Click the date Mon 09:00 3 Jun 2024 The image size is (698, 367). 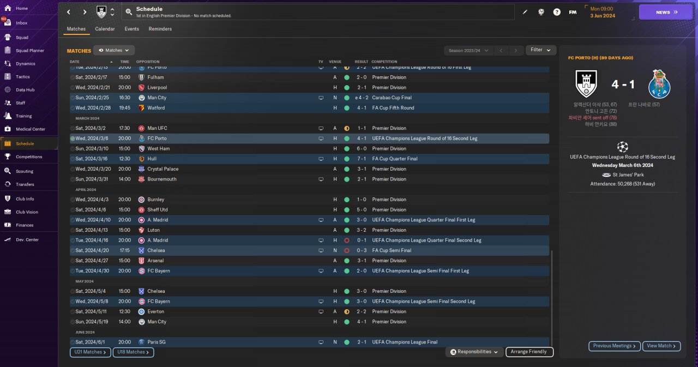[603, 12]
